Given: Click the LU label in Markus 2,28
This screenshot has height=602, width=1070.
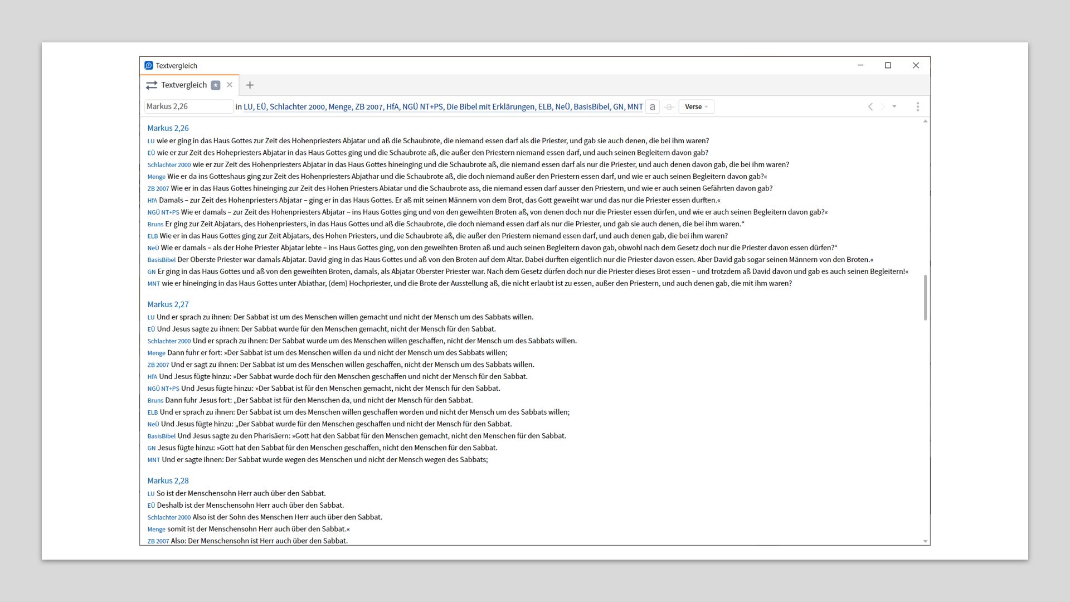Looking at the screenshot, I should [x=151, y=494].
